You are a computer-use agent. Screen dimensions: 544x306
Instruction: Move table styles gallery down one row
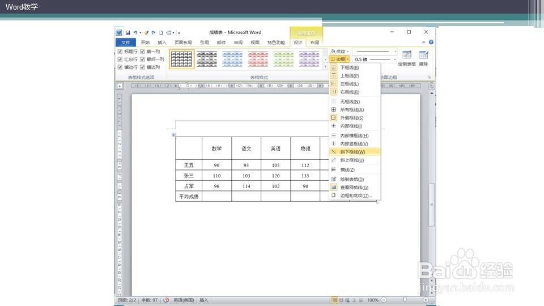[325, 59]
